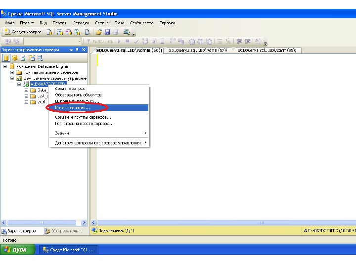The height and width of the screenshot is (267, 356).
Task: Collapse the Database Engine root node
Action: 5,67
